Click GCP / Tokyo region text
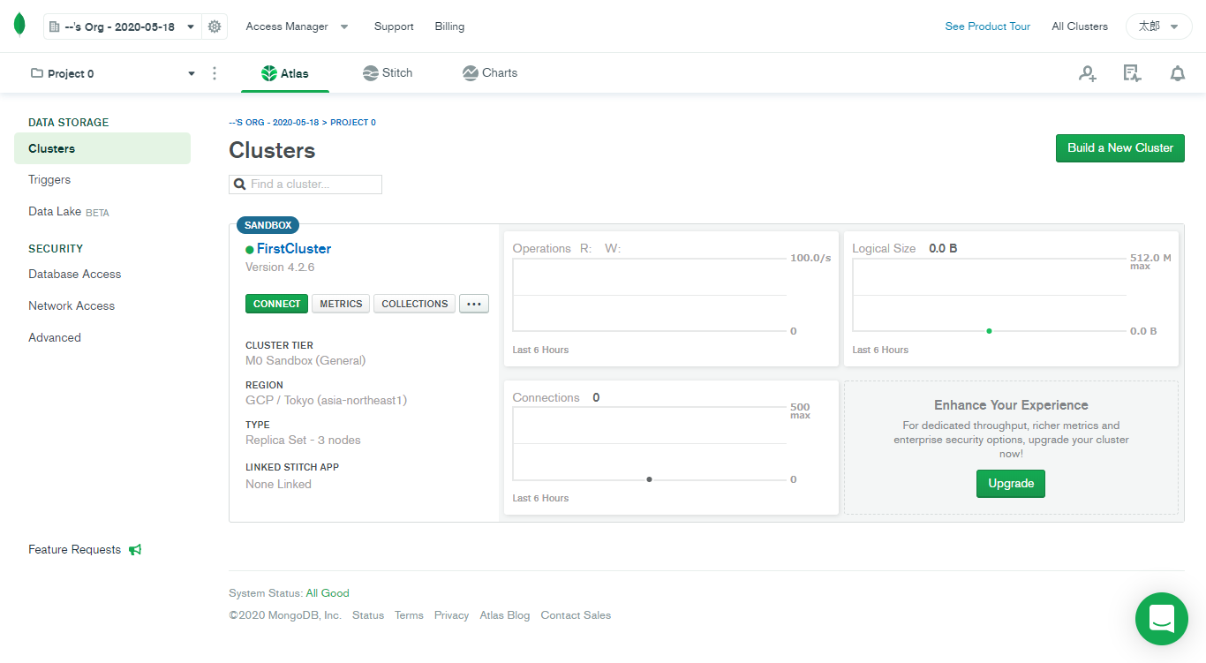 pos(326,400)
